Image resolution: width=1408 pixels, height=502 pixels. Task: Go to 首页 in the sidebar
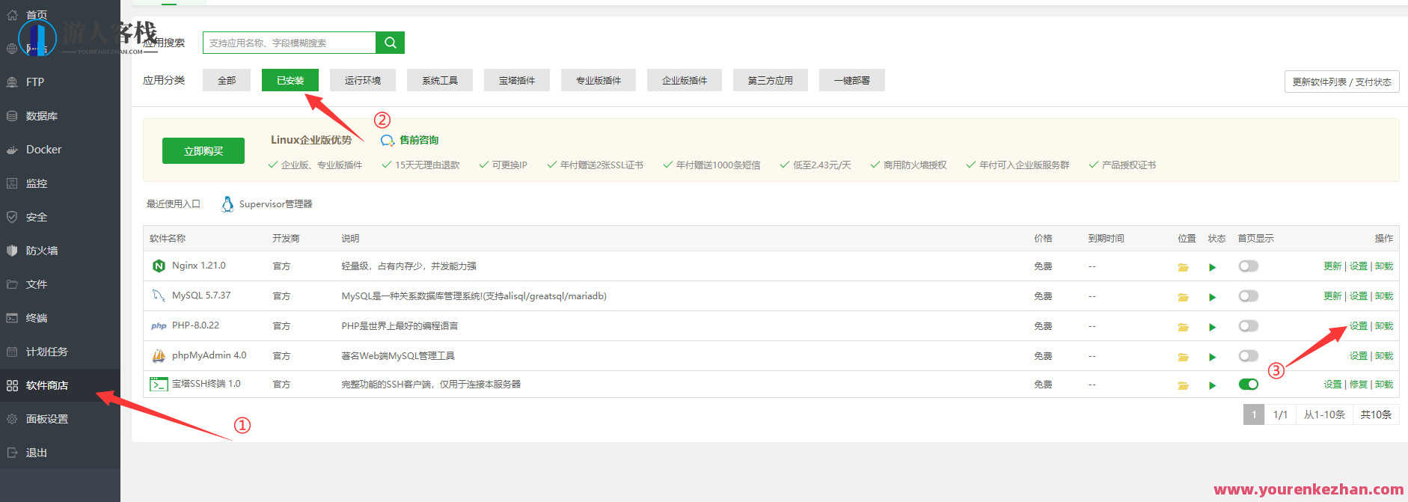(60, 15)
